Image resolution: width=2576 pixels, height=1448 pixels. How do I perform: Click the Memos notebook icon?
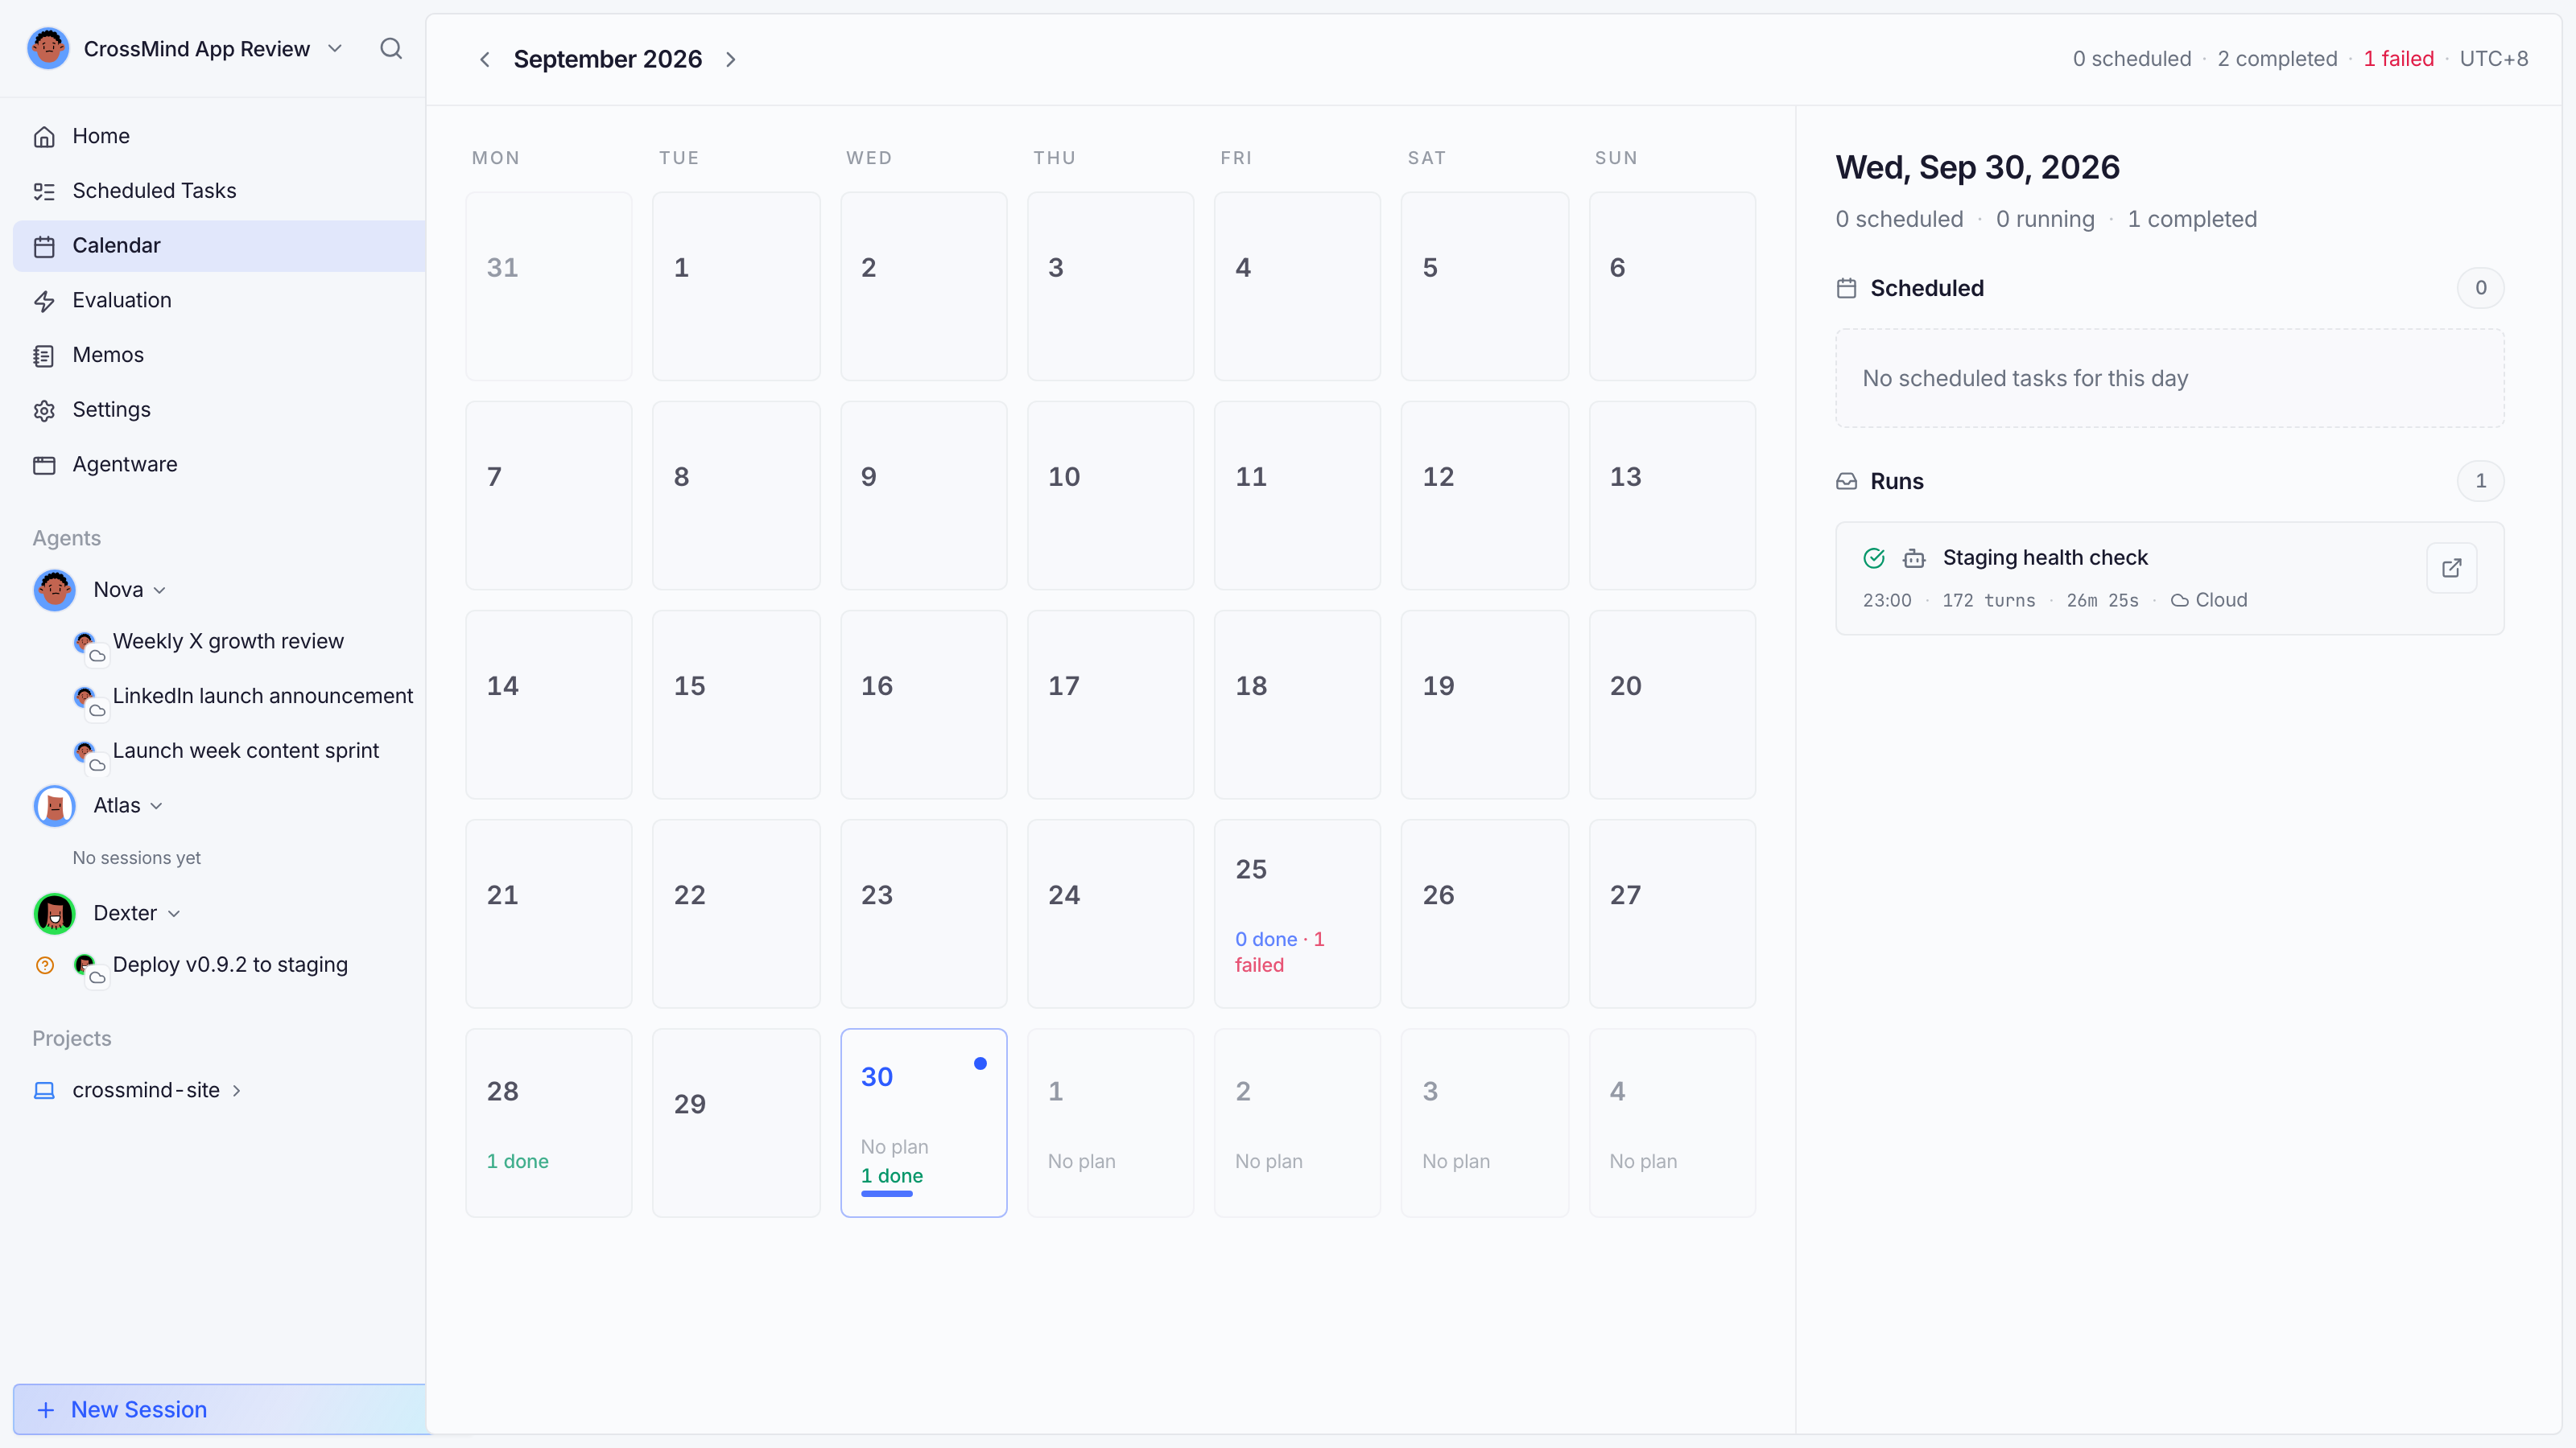point(44,355)
